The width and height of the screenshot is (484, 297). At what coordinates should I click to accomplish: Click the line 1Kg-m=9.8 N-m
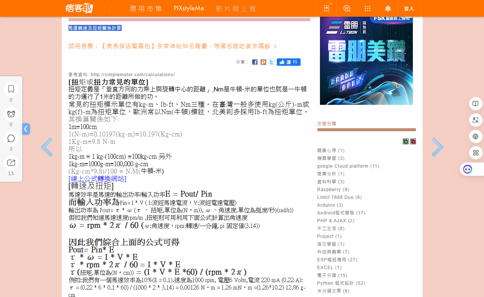tap(92, 142)
